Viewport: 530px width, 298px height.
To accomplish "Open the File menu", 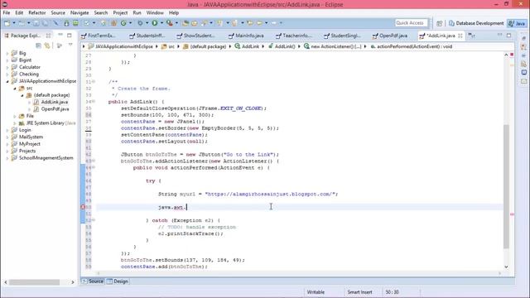I will click(x=7, y=12).
